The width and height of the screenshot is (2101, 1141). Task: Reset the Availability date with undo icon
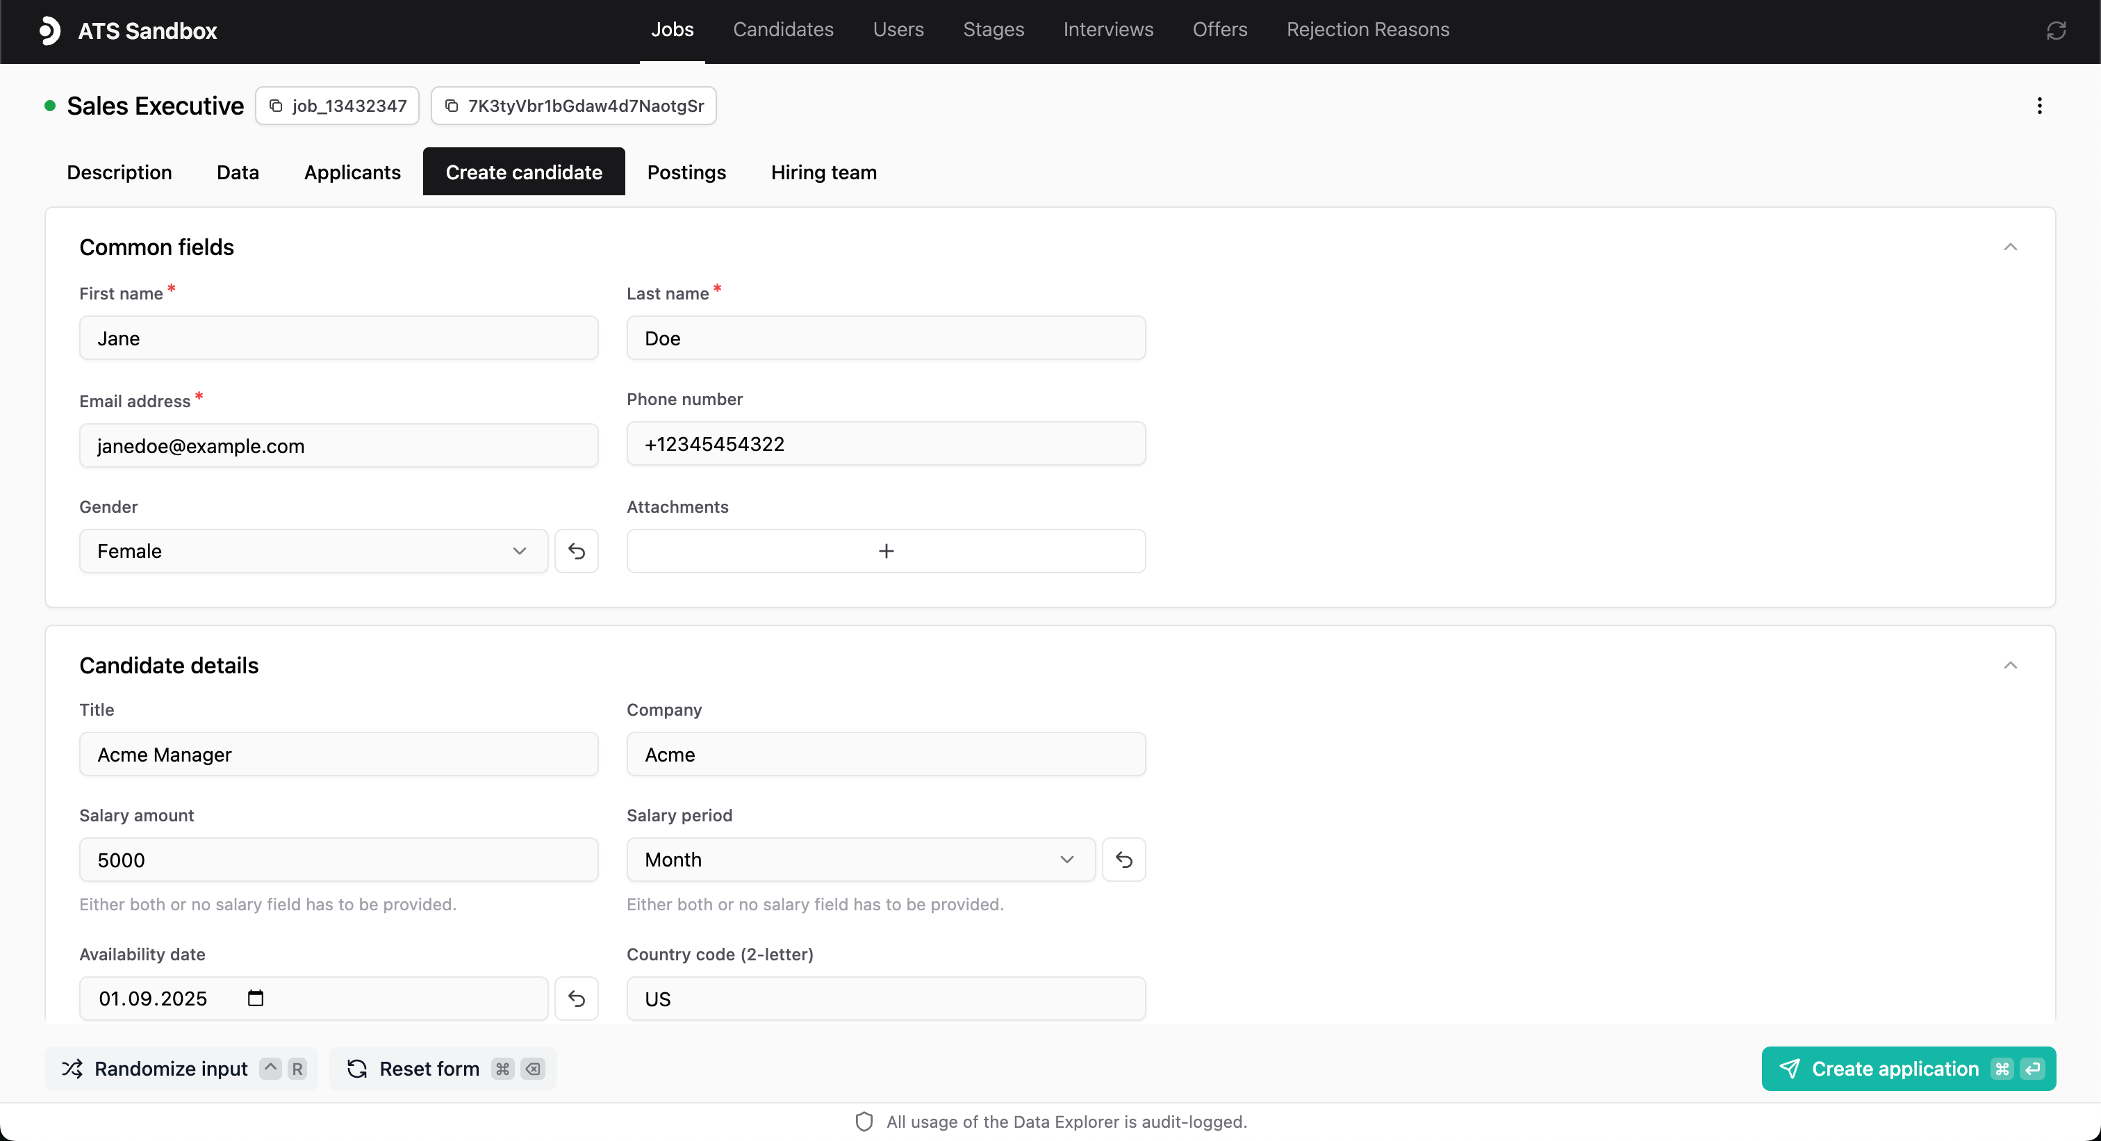point(577,999)
